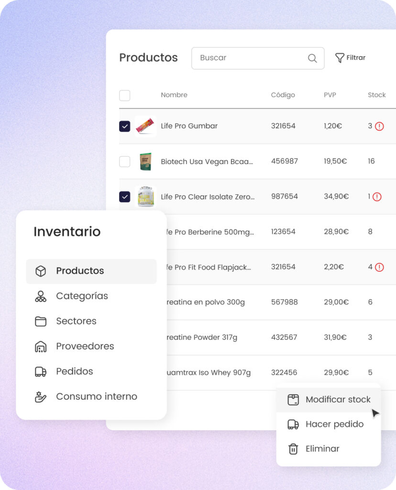Viewport: 396px width, 490px height.
Task: Click the Proveedores warehouse icon
Action: 41,346
